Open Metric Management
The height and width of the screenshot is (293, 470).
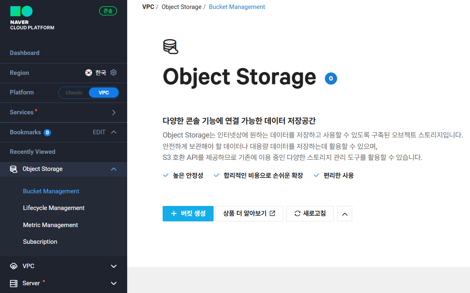tap(51, 225)
